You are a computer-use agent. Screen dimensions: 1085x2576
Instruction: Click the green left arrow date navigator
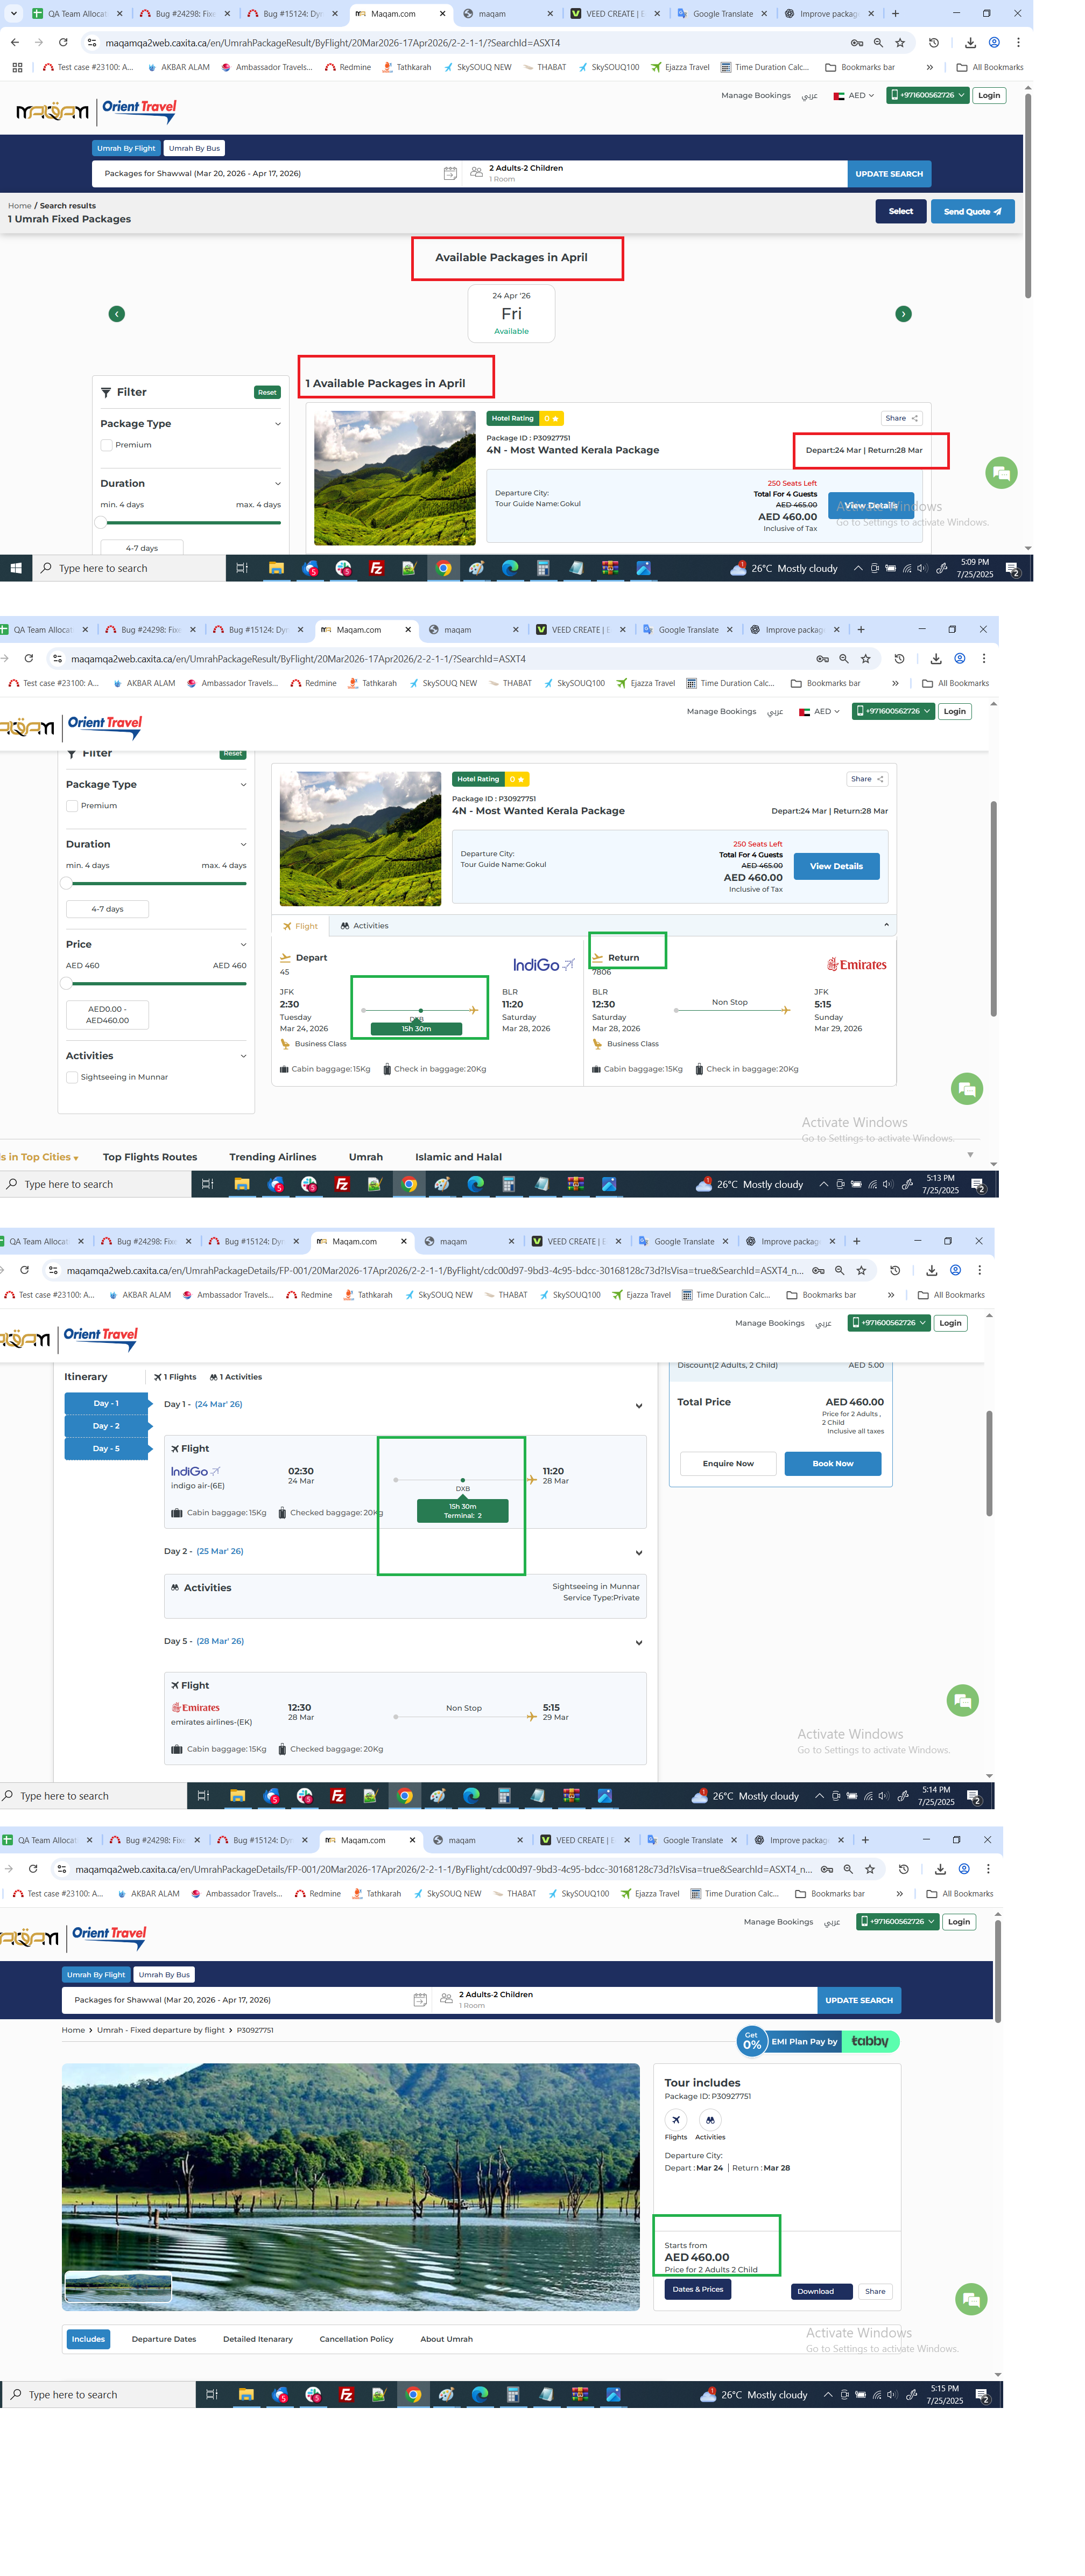click(x=117, y=314)
